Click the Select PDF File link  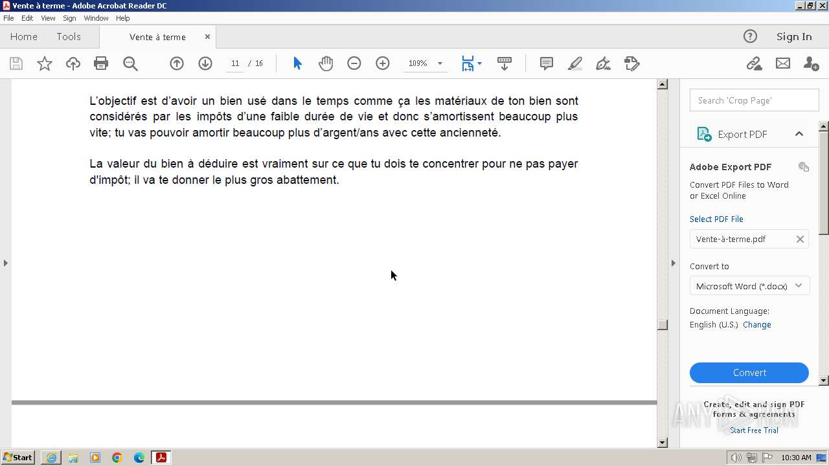point(716,219)
